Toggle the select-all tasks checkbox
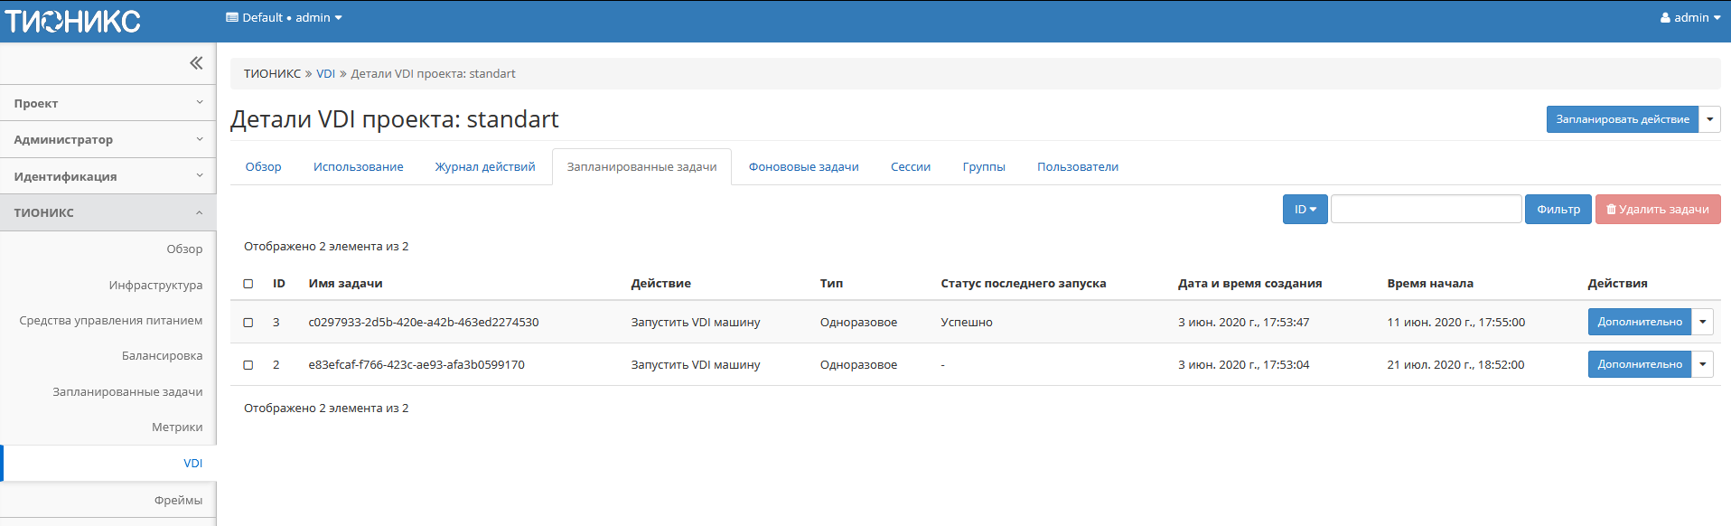The image size is (1731, 526). (248, 284)
